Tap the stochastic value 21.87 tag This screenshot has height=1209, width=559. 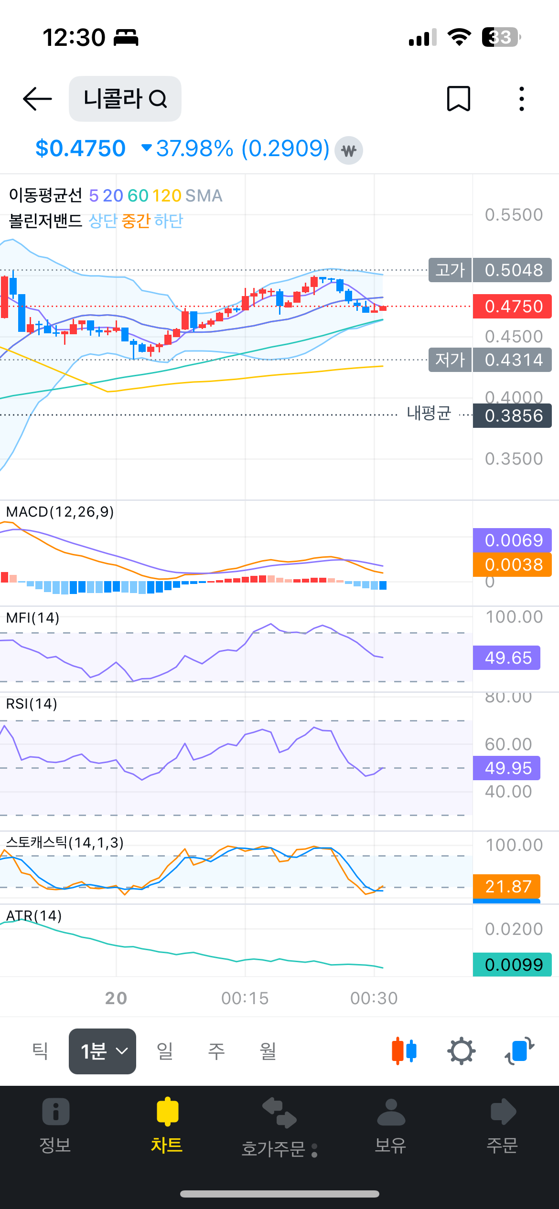pyautogui.click(x=506, y=887)
